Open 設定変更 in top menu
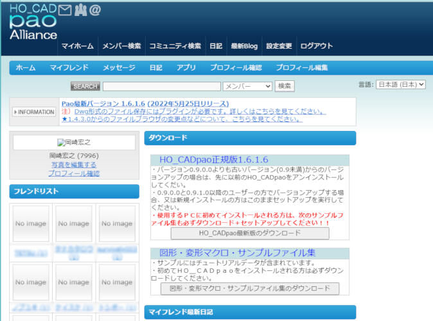 point(279,46)
